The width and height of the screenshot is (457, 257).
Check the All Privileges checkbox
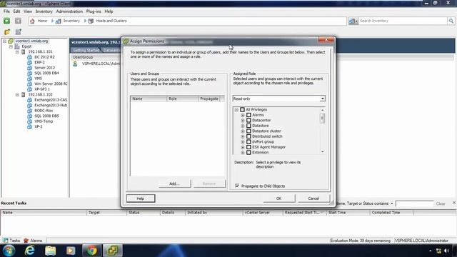coord(243,109)
